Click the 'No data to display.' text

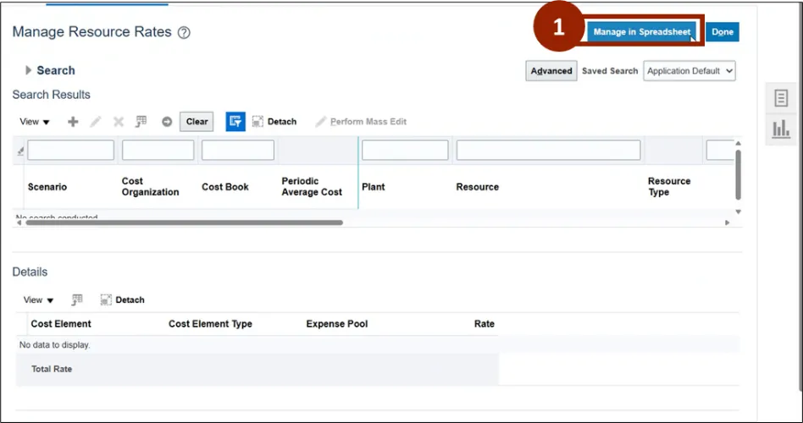point(55,345)
